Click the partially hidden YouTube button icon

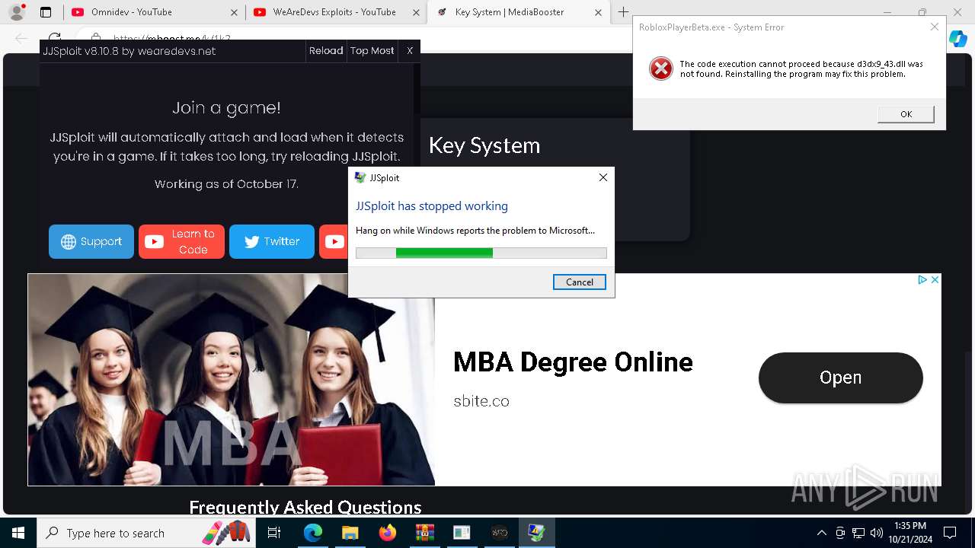click(334, 241)
